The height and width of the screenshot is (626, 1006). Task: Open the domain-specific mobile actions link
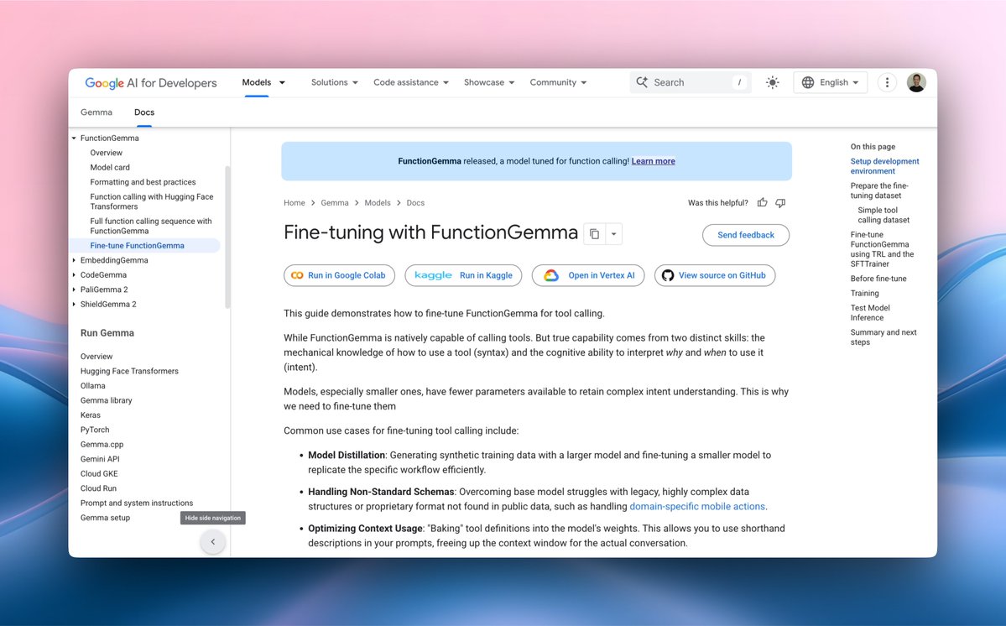point(697,507)
